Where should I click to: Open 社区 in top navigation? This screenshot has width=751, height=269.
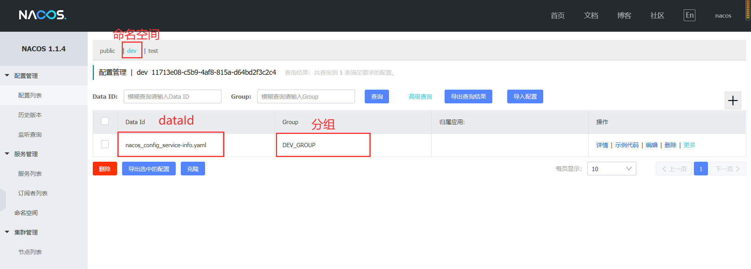[x=657, y=15]
